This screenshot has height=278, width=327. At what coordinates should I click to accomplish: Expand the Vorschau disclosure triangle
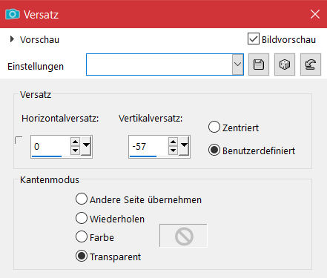pyautogui.click(x=12, y=39)
